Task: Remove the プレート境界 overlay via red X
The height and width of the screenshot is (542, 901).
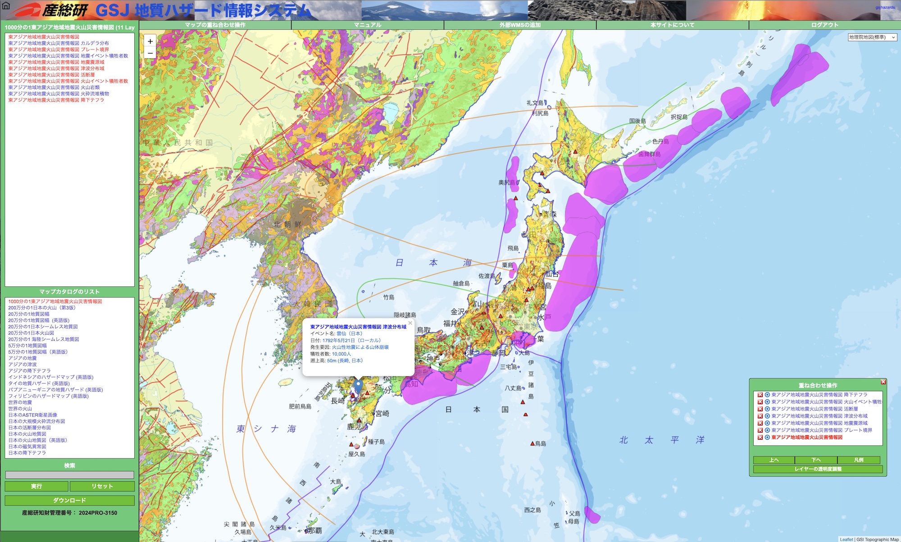Action: (760, 430)
